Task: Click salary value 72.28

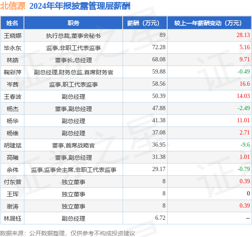Action: tap(159, 47)
